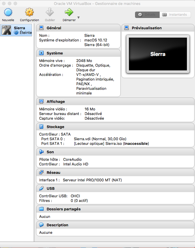The width and height of the screenshot is (195, 248).
Task: Click the 2048 Mo memory value
Action: pos(84,61)
